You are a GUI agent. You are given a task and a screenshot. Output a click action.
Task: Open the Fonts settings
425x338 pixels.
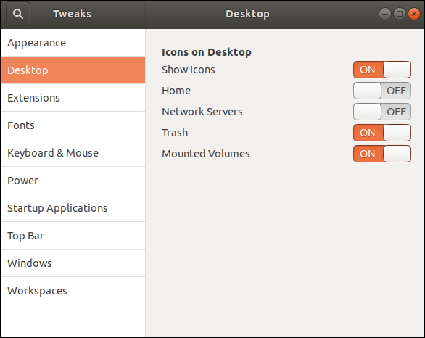[x=73, y=125]
